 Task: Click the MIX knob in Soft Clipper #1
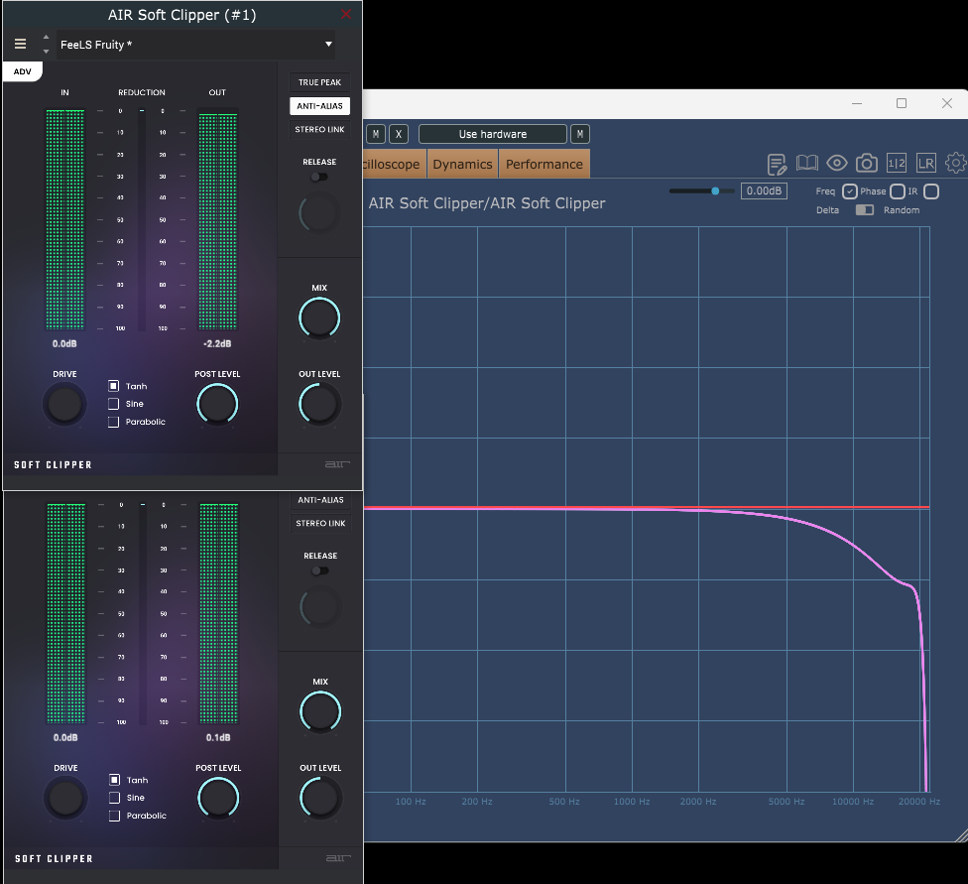click(x=319, y=318)
